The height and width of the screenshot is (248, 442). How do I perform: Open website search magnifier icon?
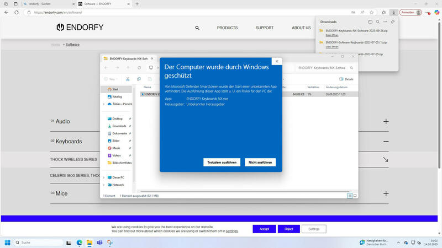pos(197,28)
